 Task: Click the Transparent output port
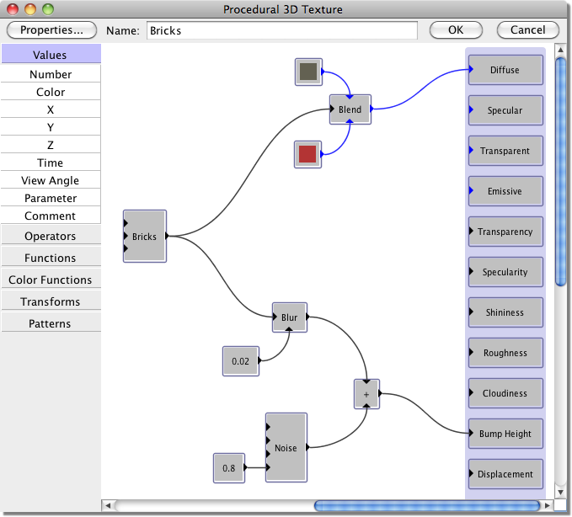click(505, 151)
